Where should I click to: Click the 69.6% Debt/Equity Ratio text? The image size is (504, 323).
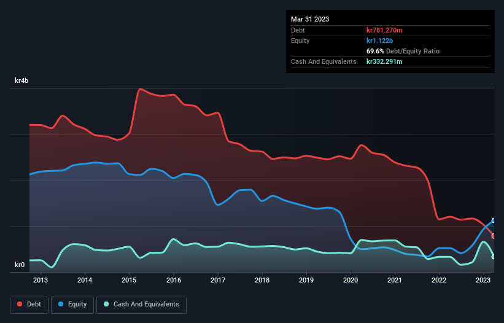point(403,51)
